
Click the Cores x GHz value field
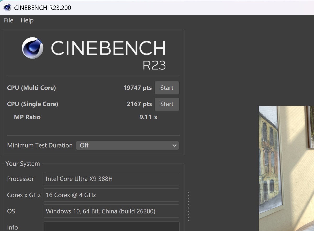(x=111, y=195)
